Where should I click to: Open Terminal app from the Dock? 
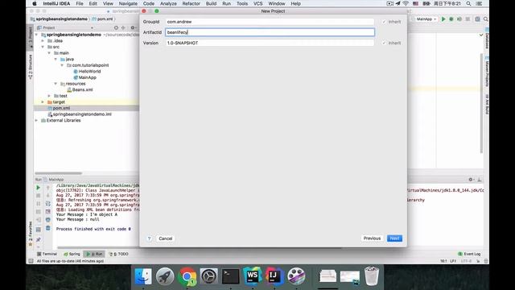click(231, 275)
